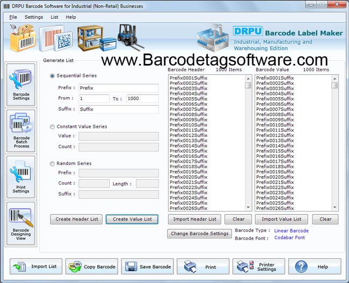Click the Barcode Value list scrollbar thumb
Viewport: 349px width, 283px height.
click(x=335, y=85)
